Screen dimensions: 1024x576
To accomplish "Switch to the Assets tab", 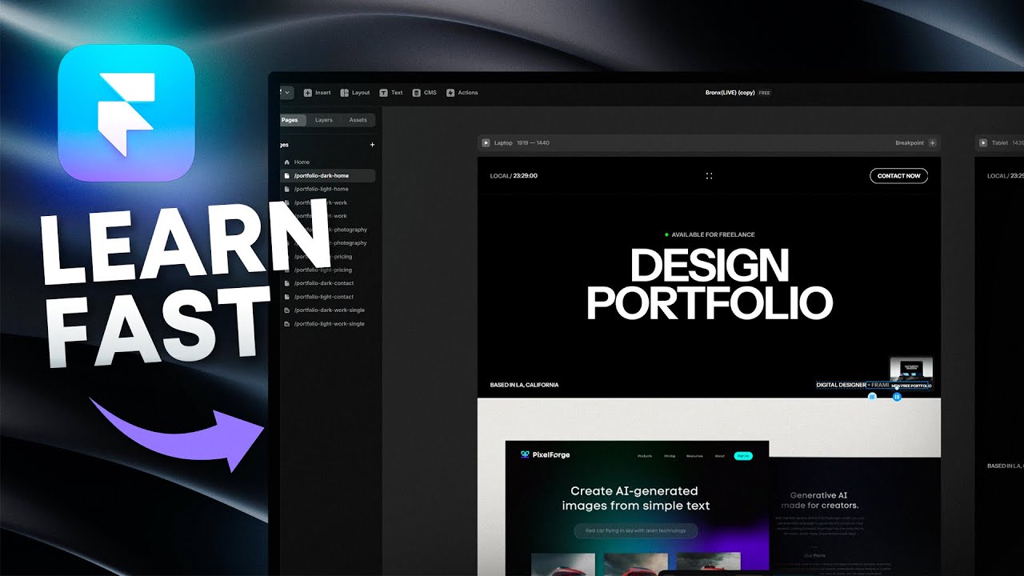I will [358, 120].
